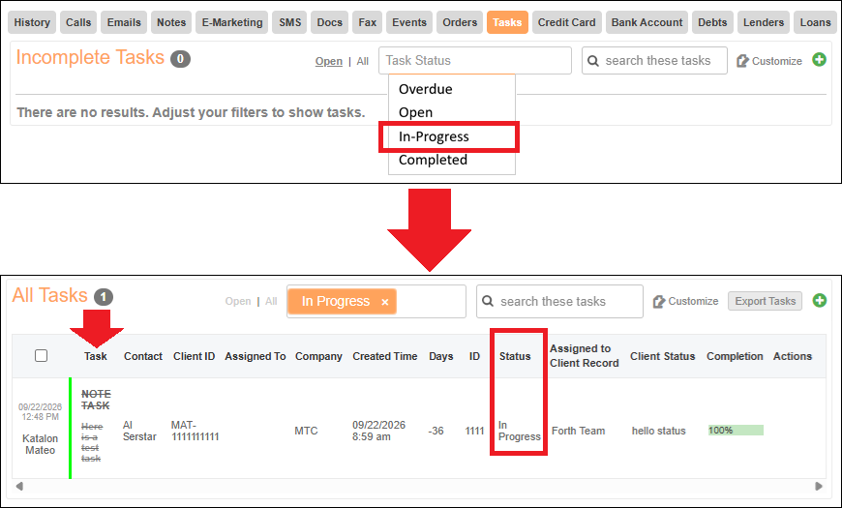Click the green add task icon in All Tasks panel
Viewport: 842px width, 508px height.
coord(820,300)
